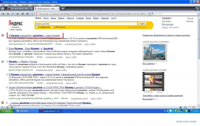
Task: Click the RL language indicator in tray
Action: [165, 111]
